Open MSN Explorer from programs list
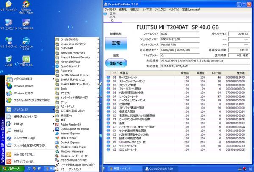Screen dimensions: 254x172 [77, 138]
